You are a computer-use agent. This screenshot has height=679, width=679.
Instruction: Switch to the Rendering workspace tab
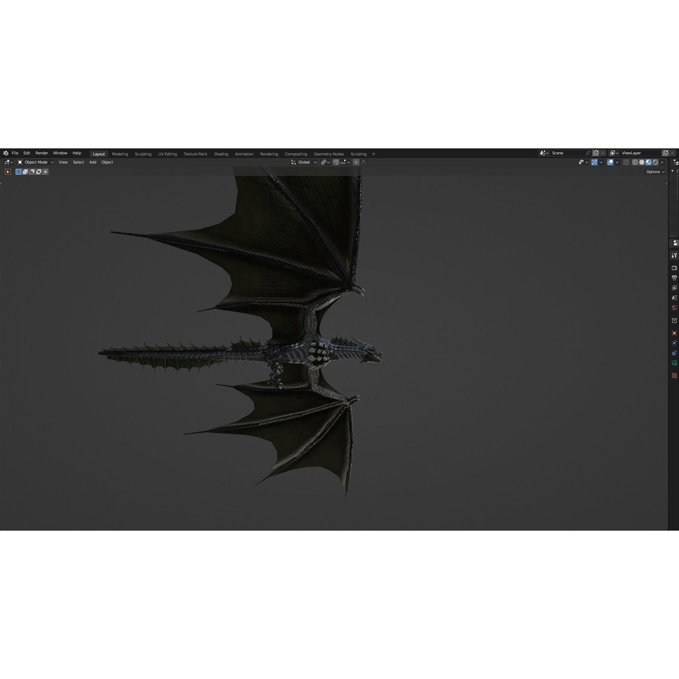(x=269, y=154)
